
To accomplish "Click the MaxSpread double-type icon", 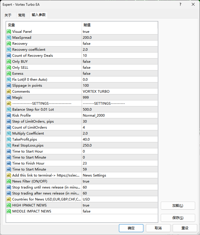I will (9, 38).
